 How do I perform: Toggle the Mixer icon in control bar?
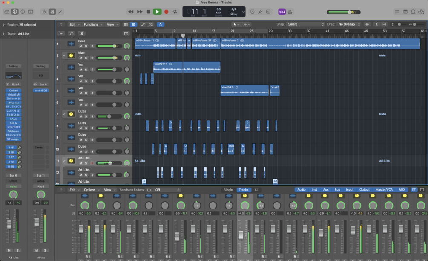pos(52,12)
